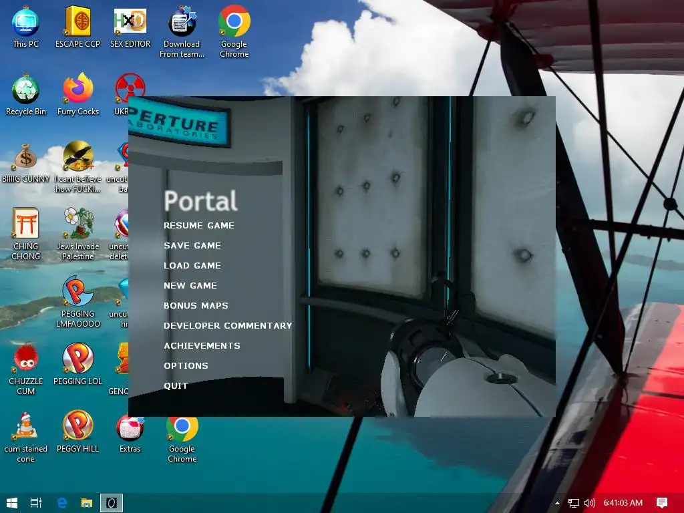The width and height of the screenshot is (684, 513).
Task: Open the Firefox browser desktop icon
Action: 77,95
